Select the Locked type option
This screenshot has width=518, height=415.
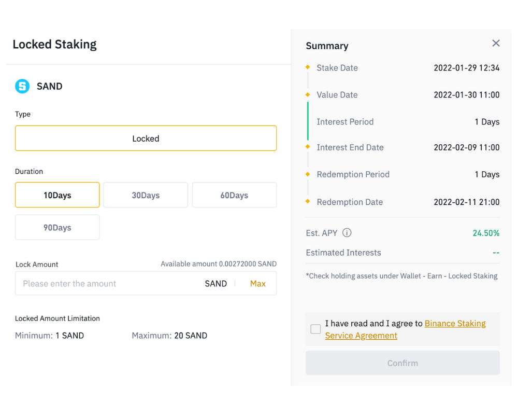pyautogui.click(x=146, y=139)
